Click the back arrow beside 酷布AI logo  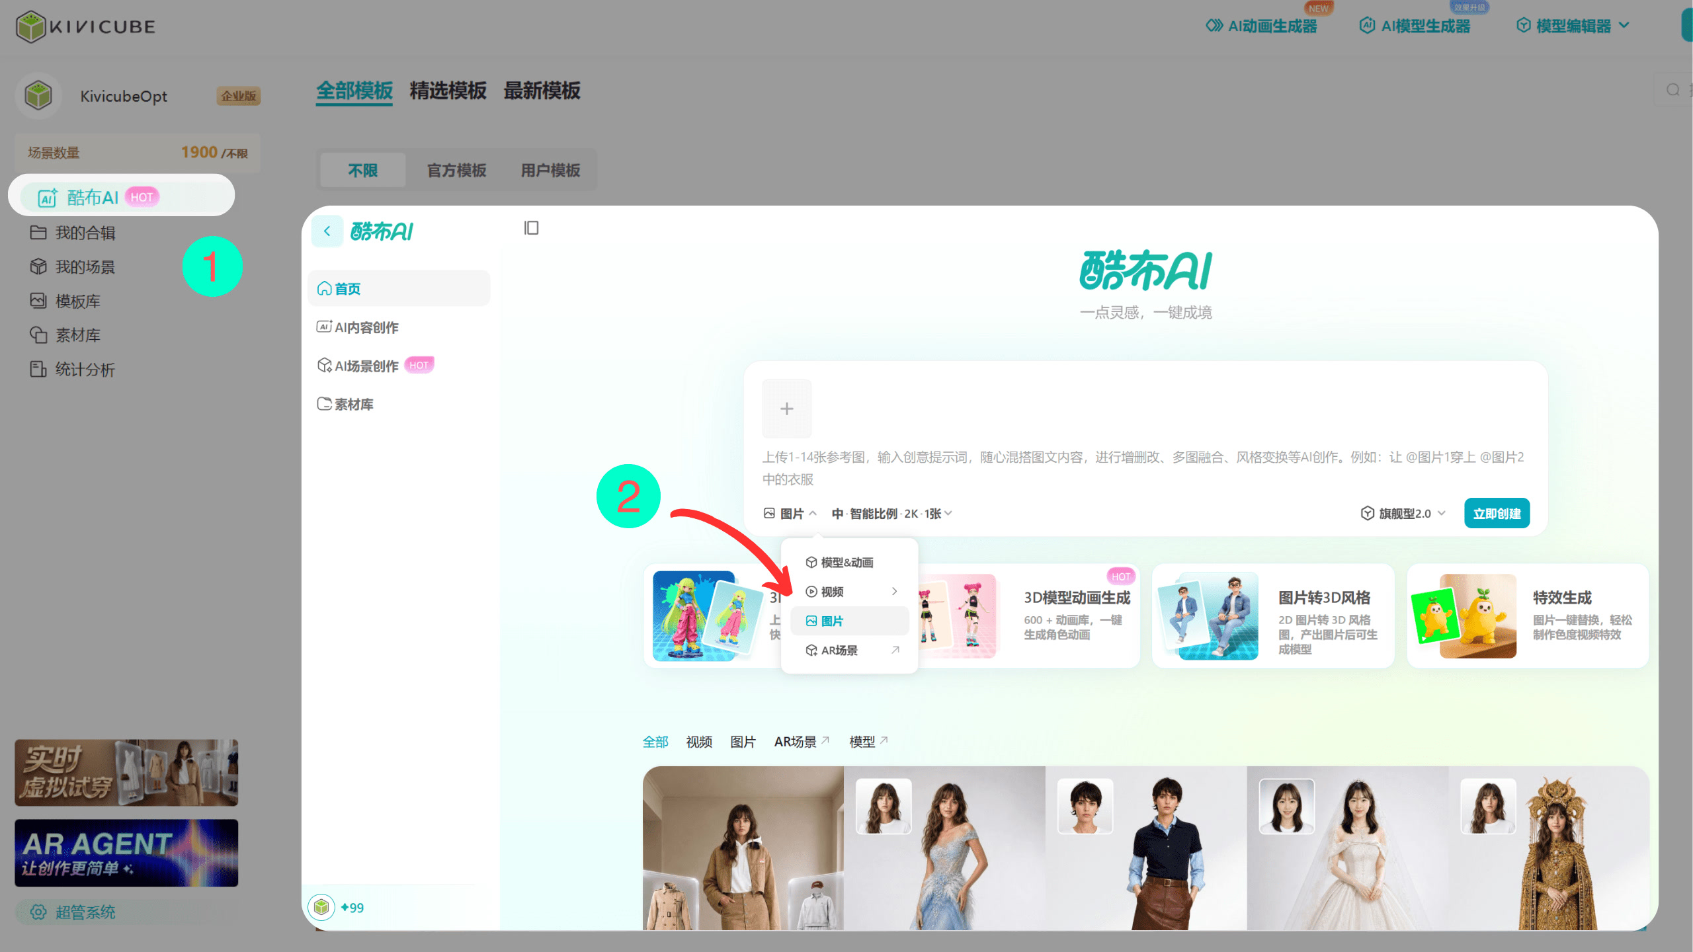[327, 231]
